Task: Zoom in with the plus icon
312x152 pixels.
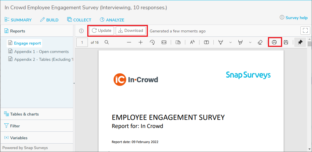Action: [141, 42]
